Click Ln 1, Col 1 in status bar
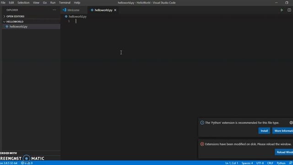Screen dimensions: 293x165 click(x=232, y=163)
